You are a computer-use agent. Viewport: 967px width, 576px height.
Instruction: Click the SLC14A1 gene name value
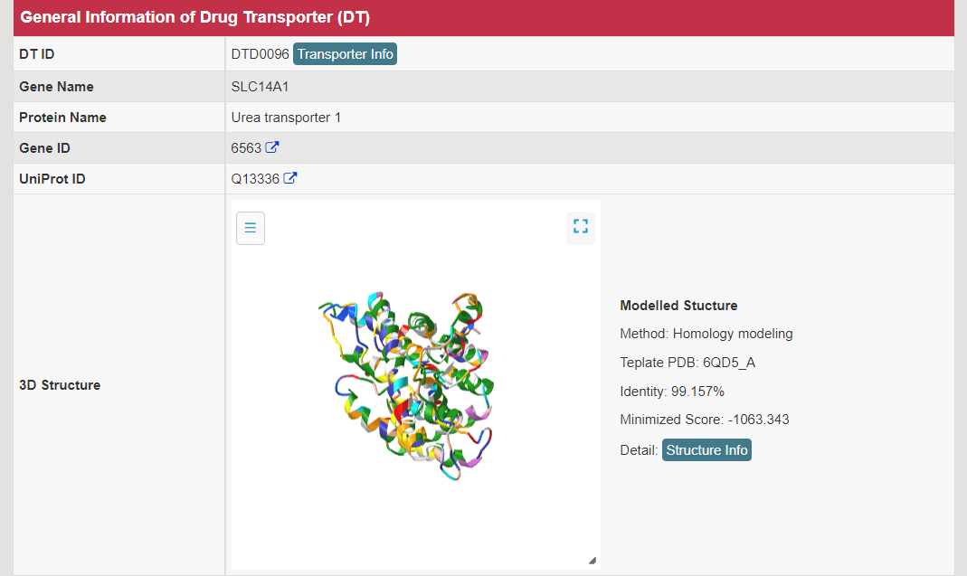point(260,87)
